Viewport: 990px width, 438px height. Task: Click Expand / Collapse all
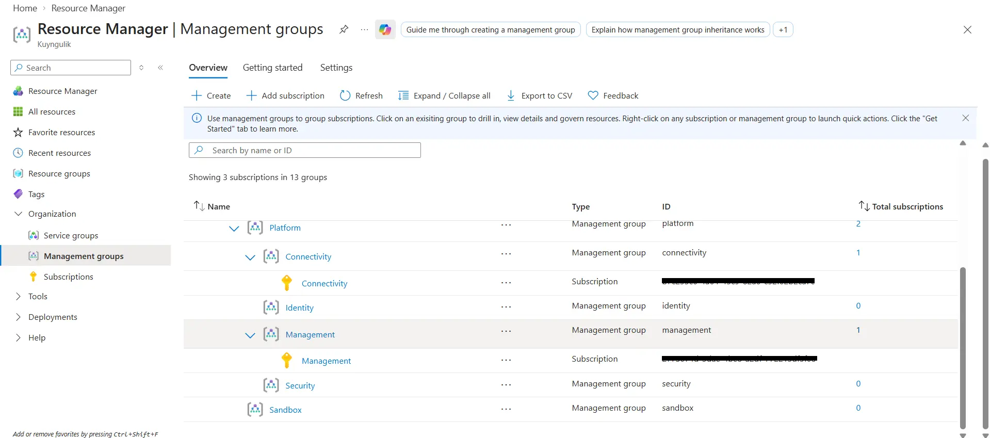tap(444, 95)
